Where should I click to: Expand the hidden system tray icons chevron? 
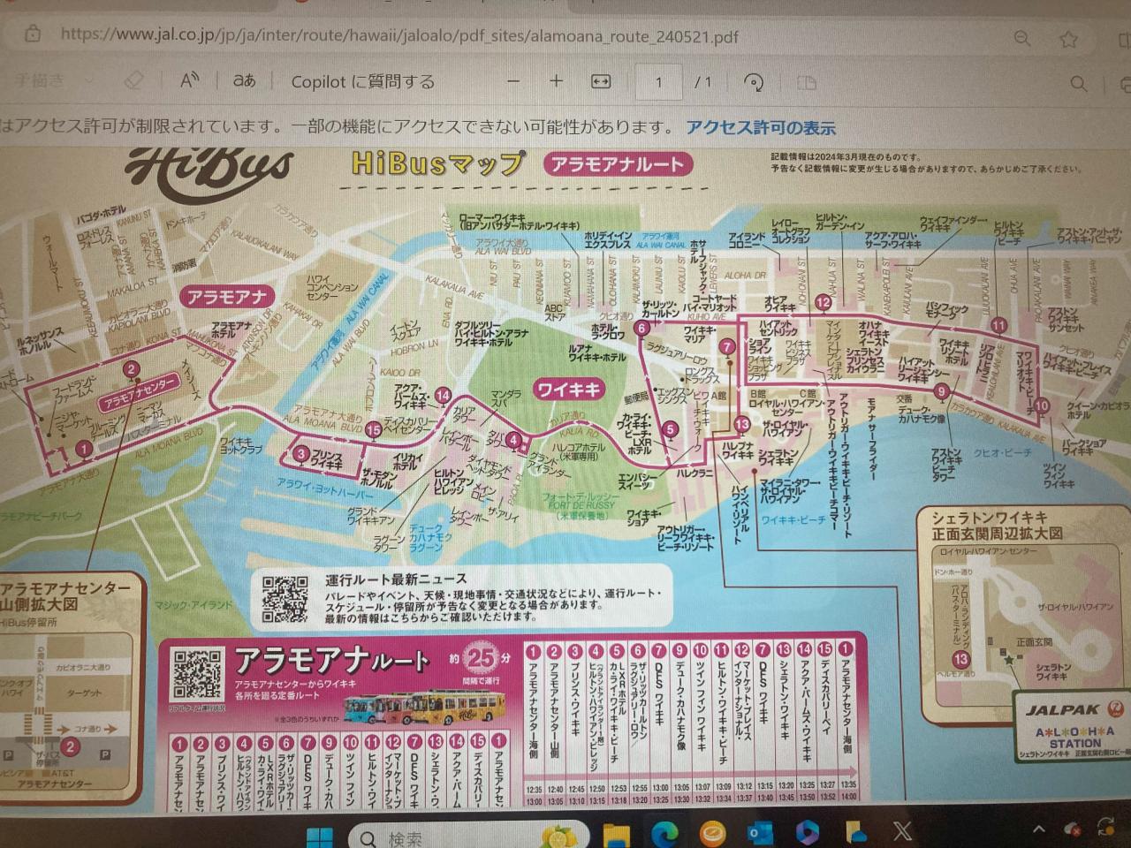[x=1038, y=829]
